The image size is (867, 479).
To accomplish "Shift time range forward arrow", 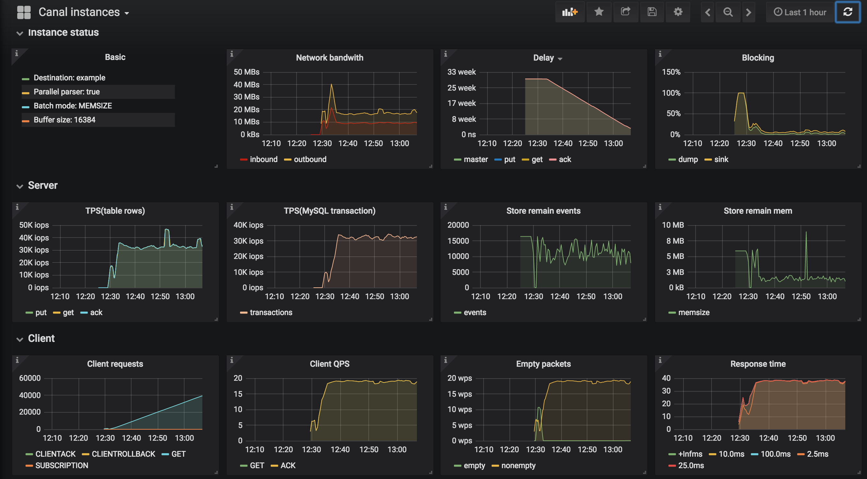I will point(749,12).
